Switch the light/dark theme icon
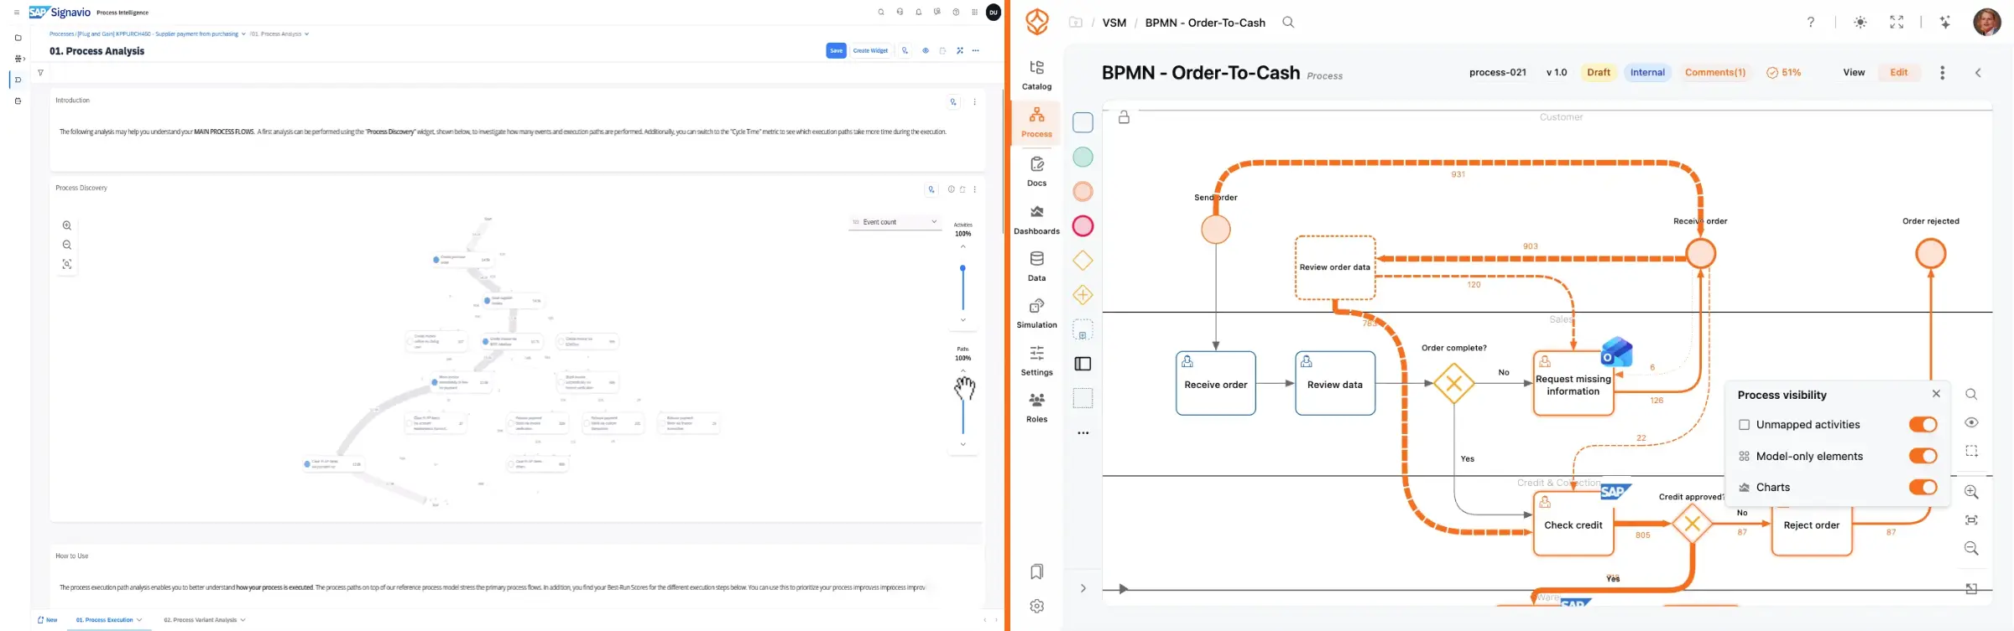Image resolution: width=2014 pixels, height=631 pixels. 1860,23
